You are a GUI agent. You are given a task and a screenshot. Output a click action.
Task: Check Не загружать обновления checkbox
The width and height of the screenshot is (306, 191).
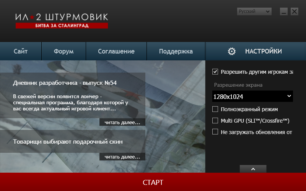click(215, 132)
